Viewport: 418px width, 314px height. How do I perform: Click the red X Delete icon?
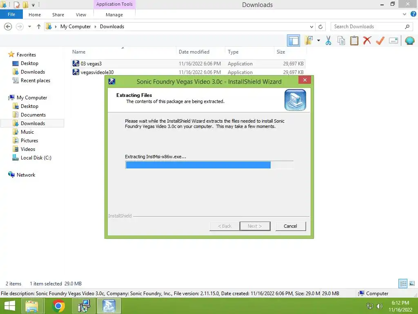tap(367, 40)
